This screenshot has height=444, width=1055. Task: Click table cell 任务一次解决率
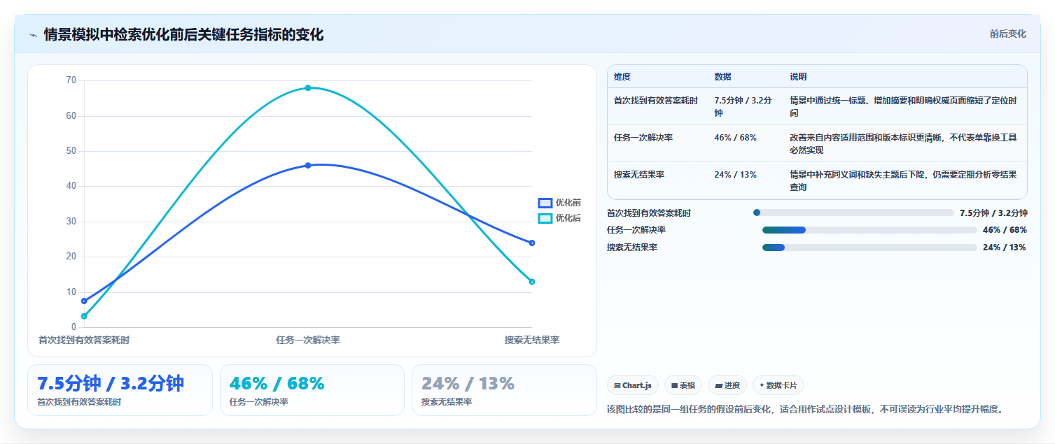[x=643, y=138]
